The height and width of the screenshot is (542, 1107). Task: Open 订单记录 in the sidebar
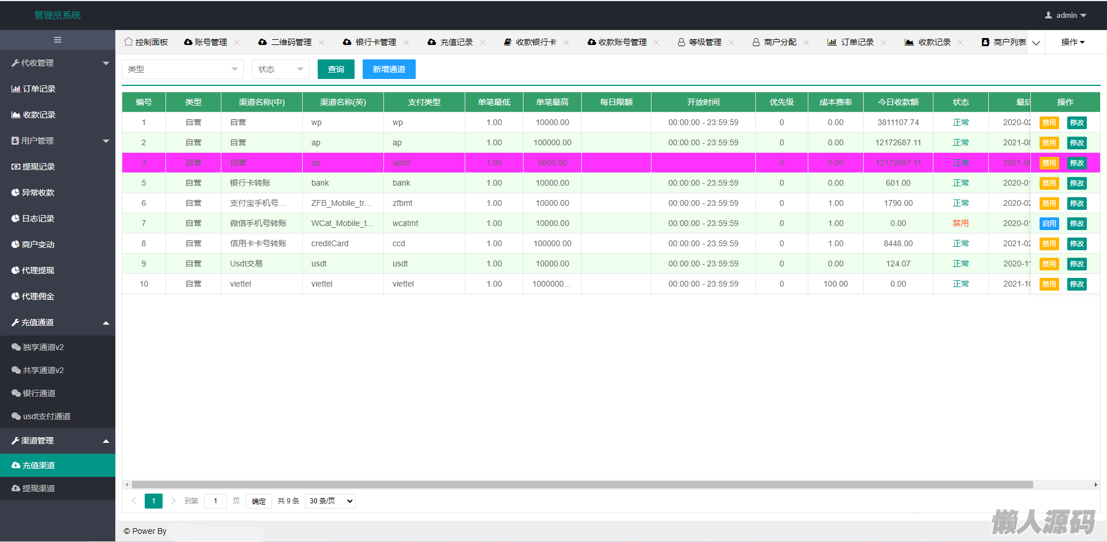(39, 89)
